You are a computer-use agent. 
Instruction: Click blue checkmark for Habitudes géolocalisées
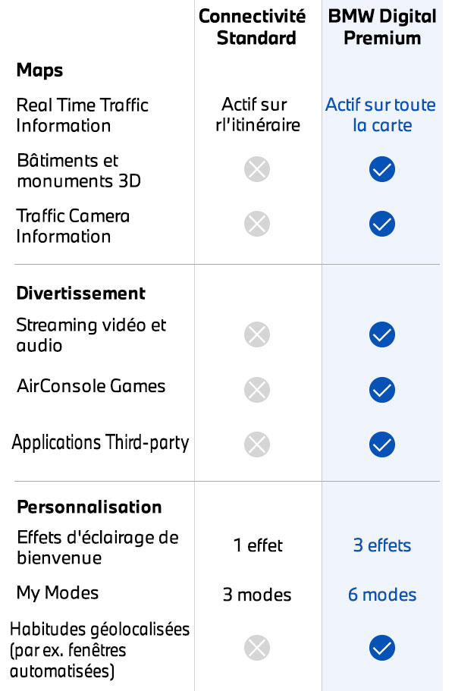(382, 648)
